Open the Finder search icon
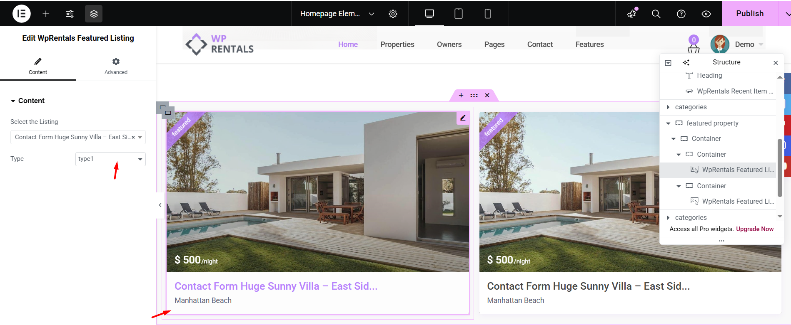Screen dimensions: 791x325 [x=656, y=14]
